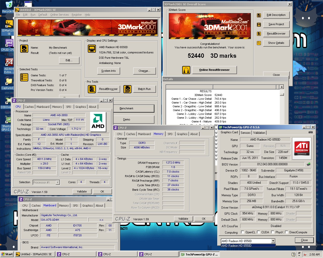Select AMD Radeon HD 6550D list entry
Viewport: 323px width, 258px height.
click(248, 246)
